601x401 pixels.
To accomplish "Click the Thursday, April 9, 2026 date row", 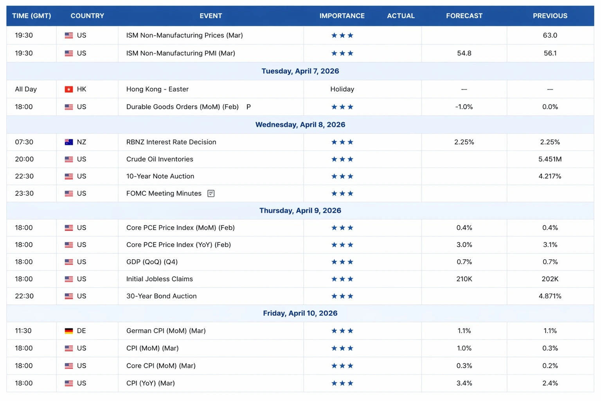I will tap(300, 211).
